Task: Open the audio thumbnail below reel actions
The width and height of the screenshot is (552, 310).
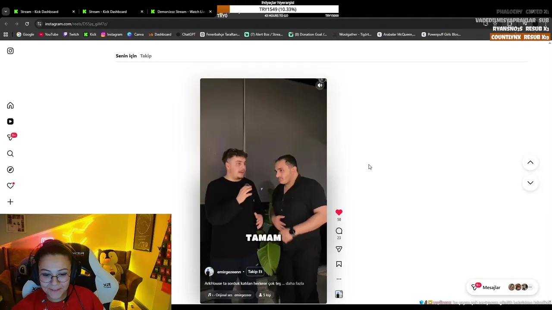Action: click(339, 294)
